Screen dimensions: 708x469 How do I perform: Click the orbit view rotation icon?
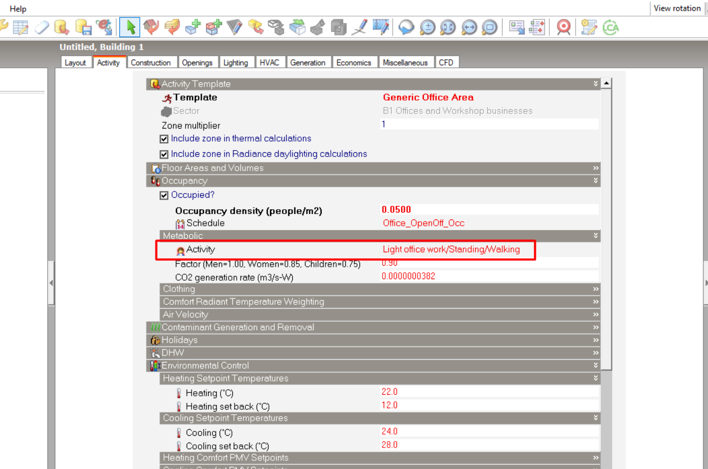tap(406, 27)
